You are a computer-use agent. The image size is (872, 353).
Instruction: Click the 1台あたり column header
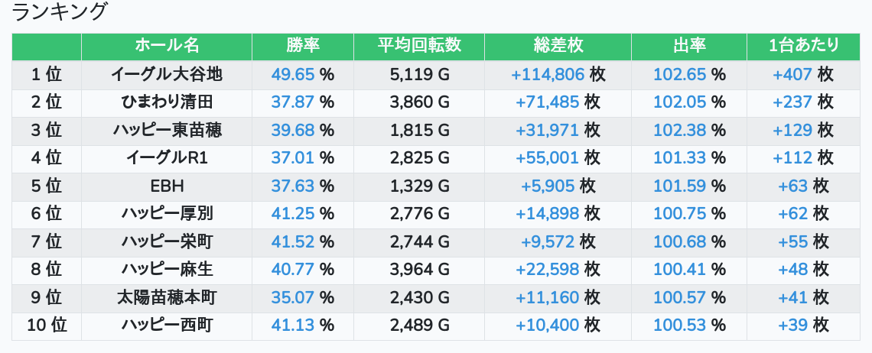[803, 46]
